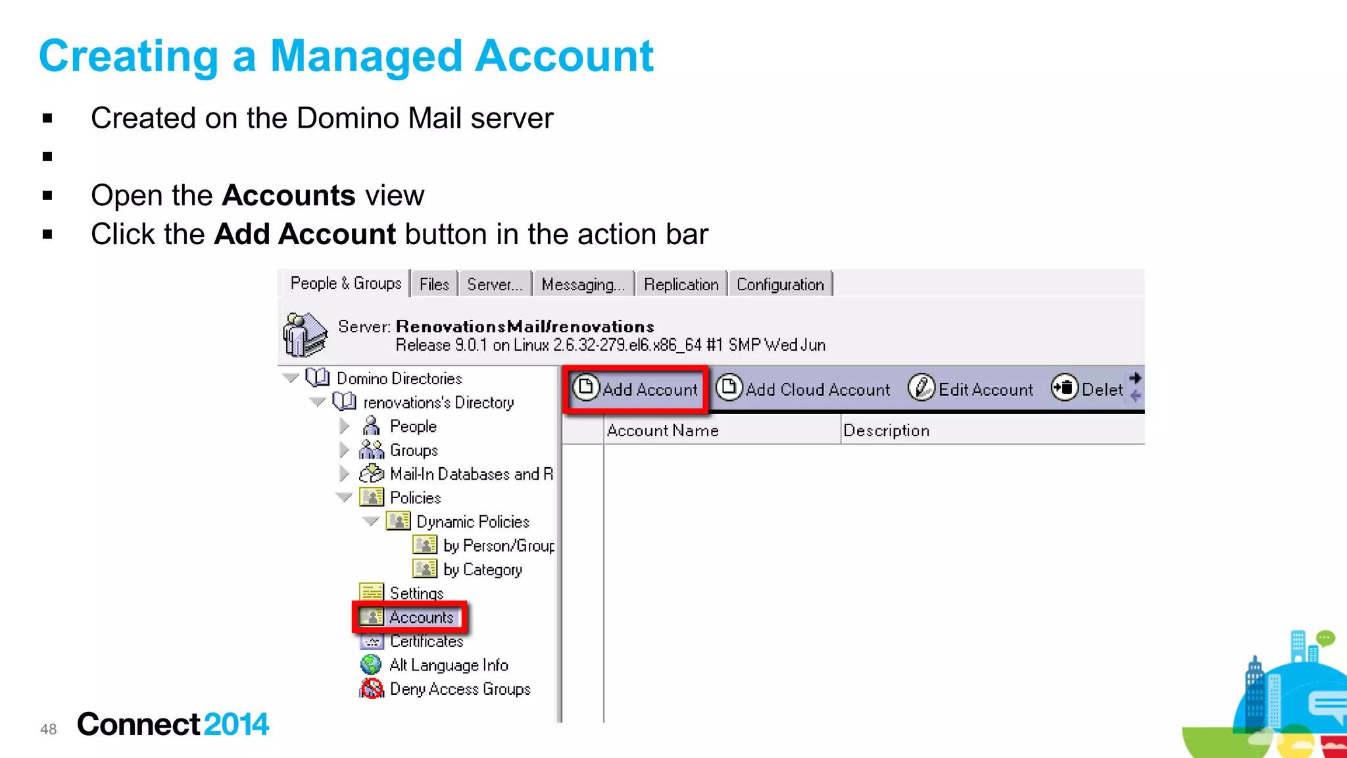Click the Groups people icon
Image resolution: width=1347 pixels, height=758 pixels.
coord(372,449)
